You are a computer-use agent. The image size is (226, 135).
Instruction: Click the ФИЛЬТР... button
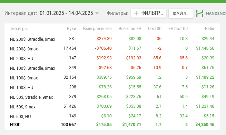tap(148, 13)
